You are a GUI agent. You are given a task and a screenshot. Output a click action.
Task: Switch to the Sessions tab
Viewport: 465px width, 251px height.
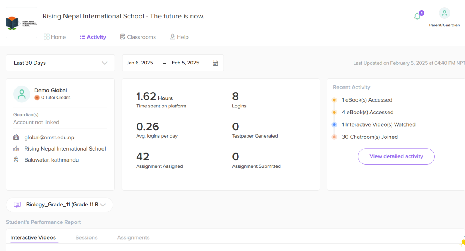pos(86,237)
